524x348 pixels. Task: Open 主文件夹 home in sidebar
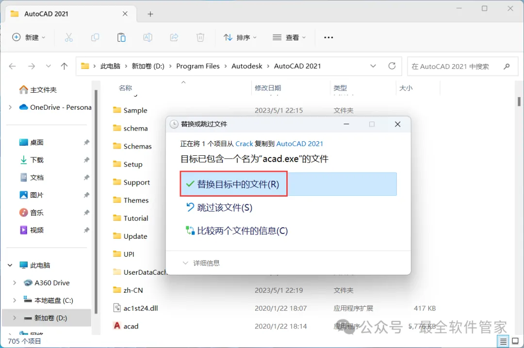pos(38,90)
